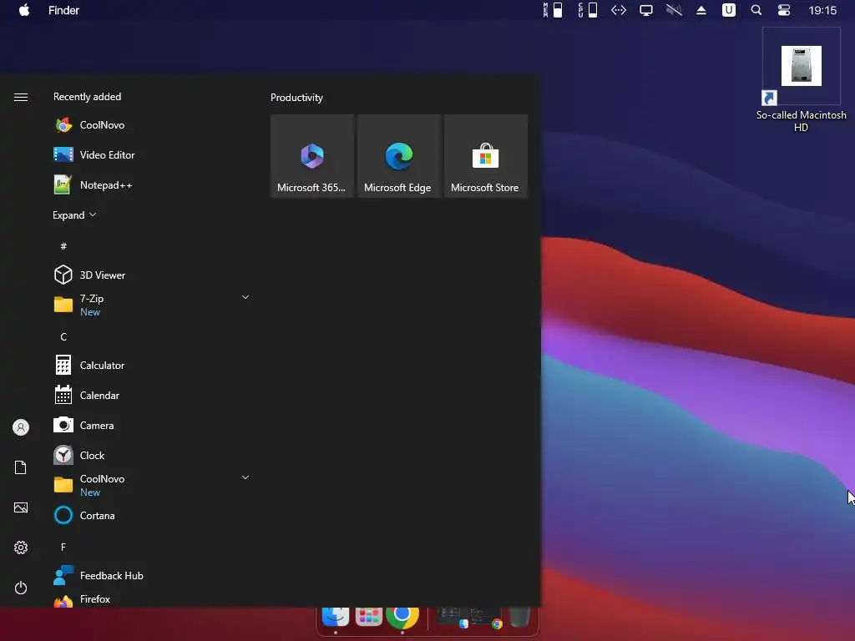Image resolution: width=855 pixels, height=641 pixels.
Task: Open Control Center icon
Action: coord(784,10)
